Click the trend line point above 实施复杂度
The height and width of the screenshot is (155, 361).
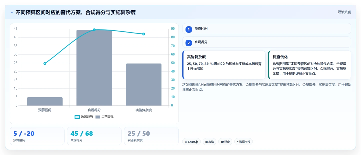coord(143,34)
